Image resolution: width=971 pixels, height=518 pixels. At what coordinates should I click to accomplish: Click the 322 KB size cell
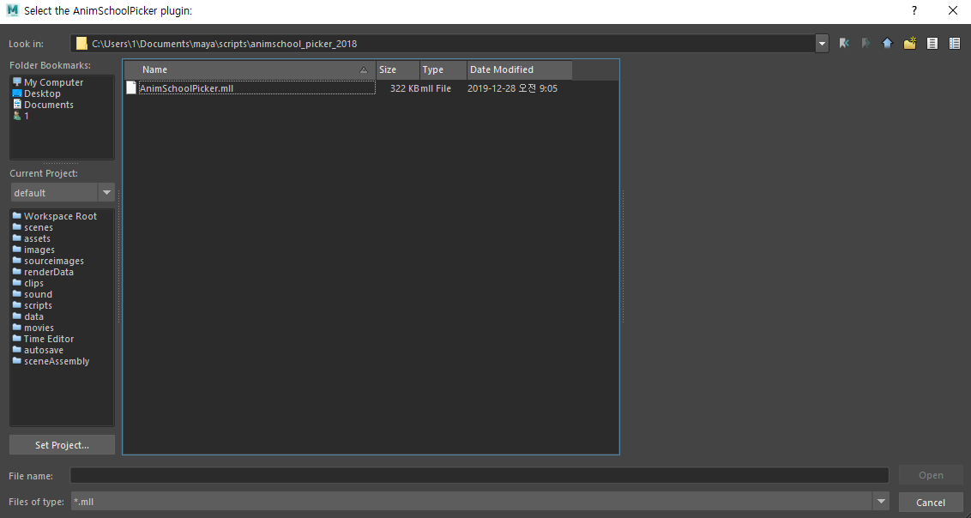coord(404,88)
